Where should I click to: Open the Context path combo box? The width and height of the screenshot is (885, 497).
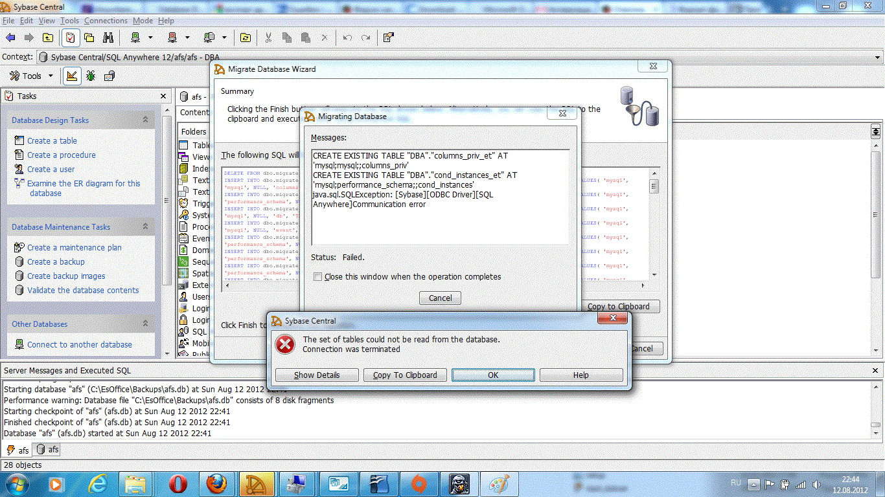click(x=460, y=57)
